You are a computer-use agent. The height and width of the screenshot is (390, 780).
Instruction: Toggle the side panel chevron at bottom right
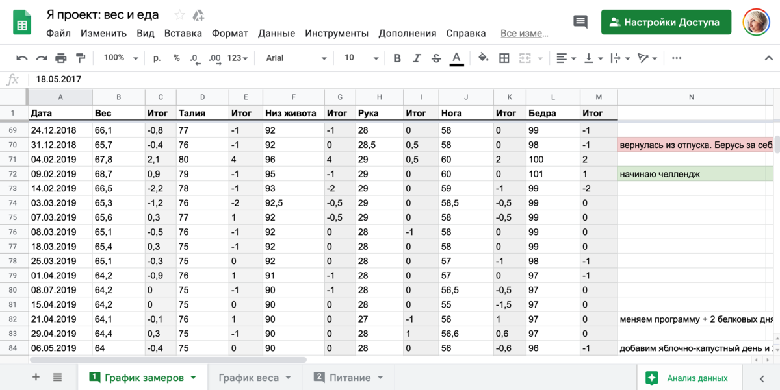point(762,378)
